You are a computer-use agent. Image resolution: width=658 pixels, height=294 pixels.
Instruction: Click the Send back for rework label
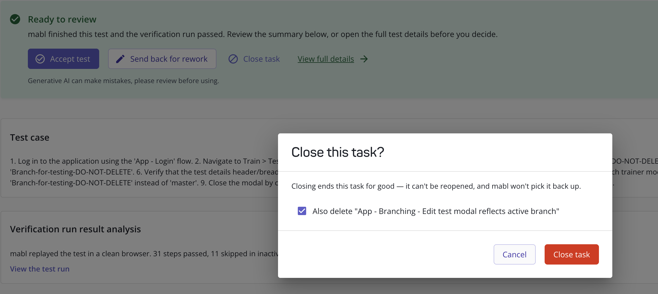coord(169,59)
